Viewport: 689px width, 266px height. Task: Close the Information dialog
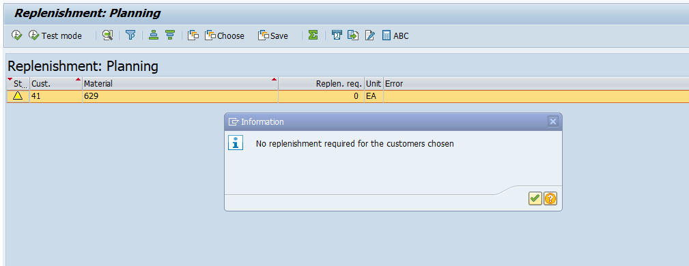(x=553, y=121)
